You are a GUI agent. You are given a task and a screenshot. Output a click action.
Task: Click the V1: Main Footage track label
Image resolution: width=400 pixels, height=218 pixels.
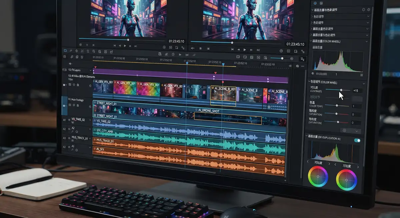pos(76,100)
